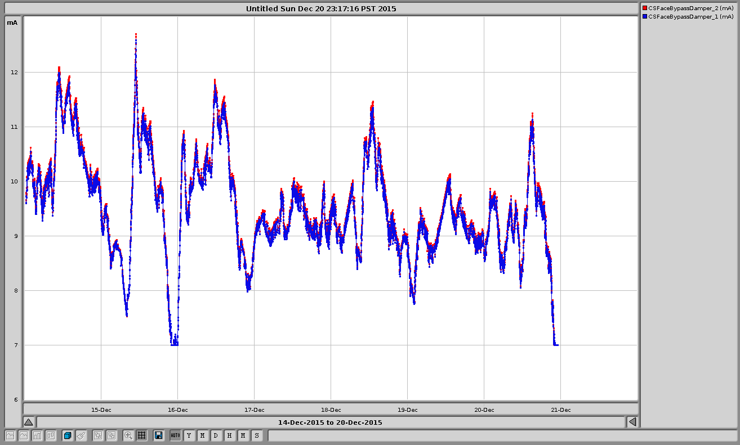Click the paintbrush icon in the toolbar
The image size is (740, 445).
click(x=81, y=435)
